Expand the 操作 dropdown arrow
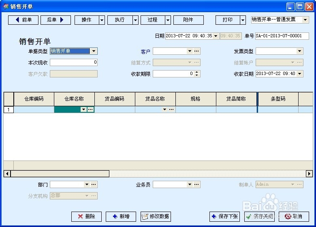 click(x=102, y=20)
